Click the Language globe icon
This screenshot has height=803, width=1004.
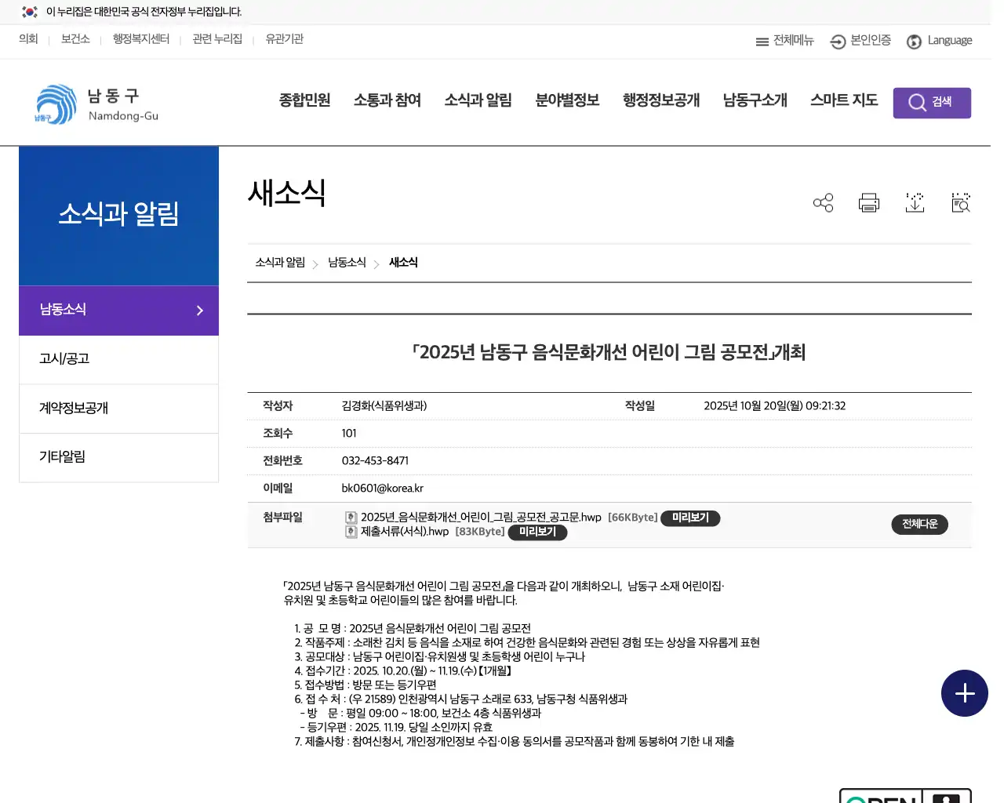click(914, 42)
